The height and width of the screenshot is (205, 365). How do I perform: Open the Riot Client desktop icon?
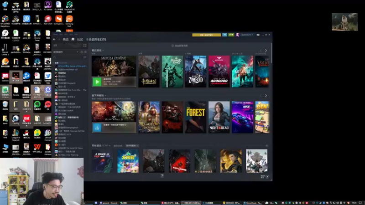48,20
